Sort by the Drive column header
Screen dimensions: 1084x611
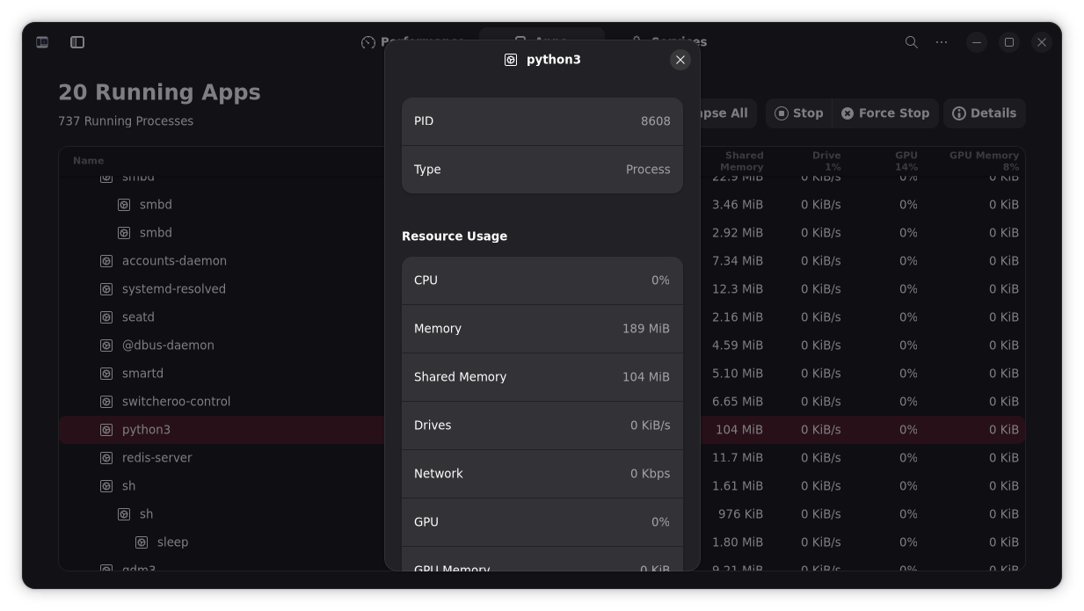coord(825,161)
